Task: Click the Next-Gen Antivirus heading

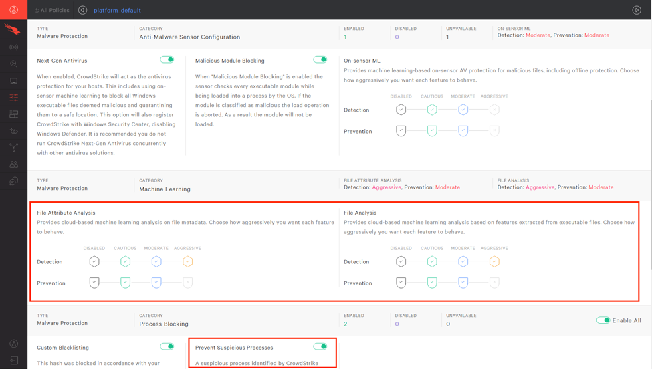Action: (62, 61)
